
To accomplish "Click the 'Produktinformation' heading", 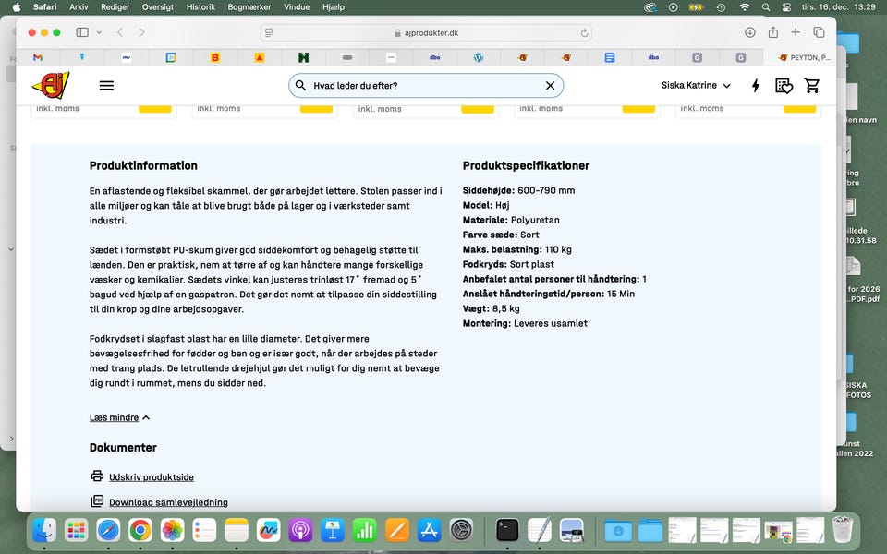I will [x=143, y=165].
